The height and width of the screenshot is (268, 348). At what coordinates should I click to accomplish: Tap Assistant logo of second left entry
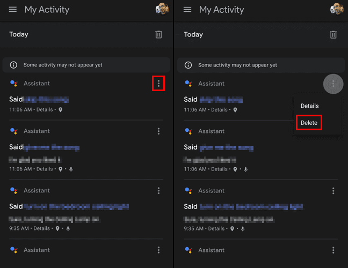click(14, 131)
